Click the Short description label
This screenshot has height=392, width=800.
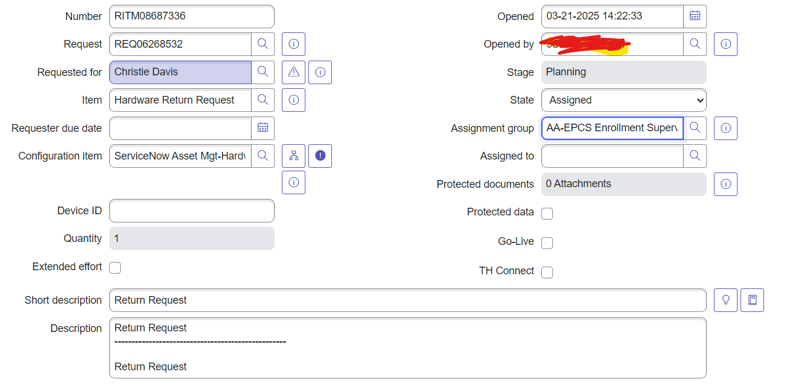click(x=63, y=300)
